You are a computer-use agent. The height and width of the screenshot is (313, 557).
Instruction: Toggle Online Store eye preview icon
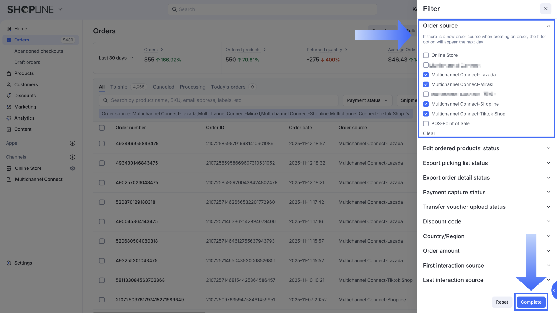[x=72, y=168]
